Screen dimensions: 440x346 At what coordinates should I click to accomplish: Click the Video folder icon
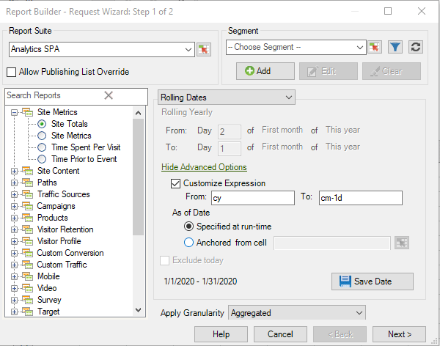pyautogui.click(x=28, y=289)
